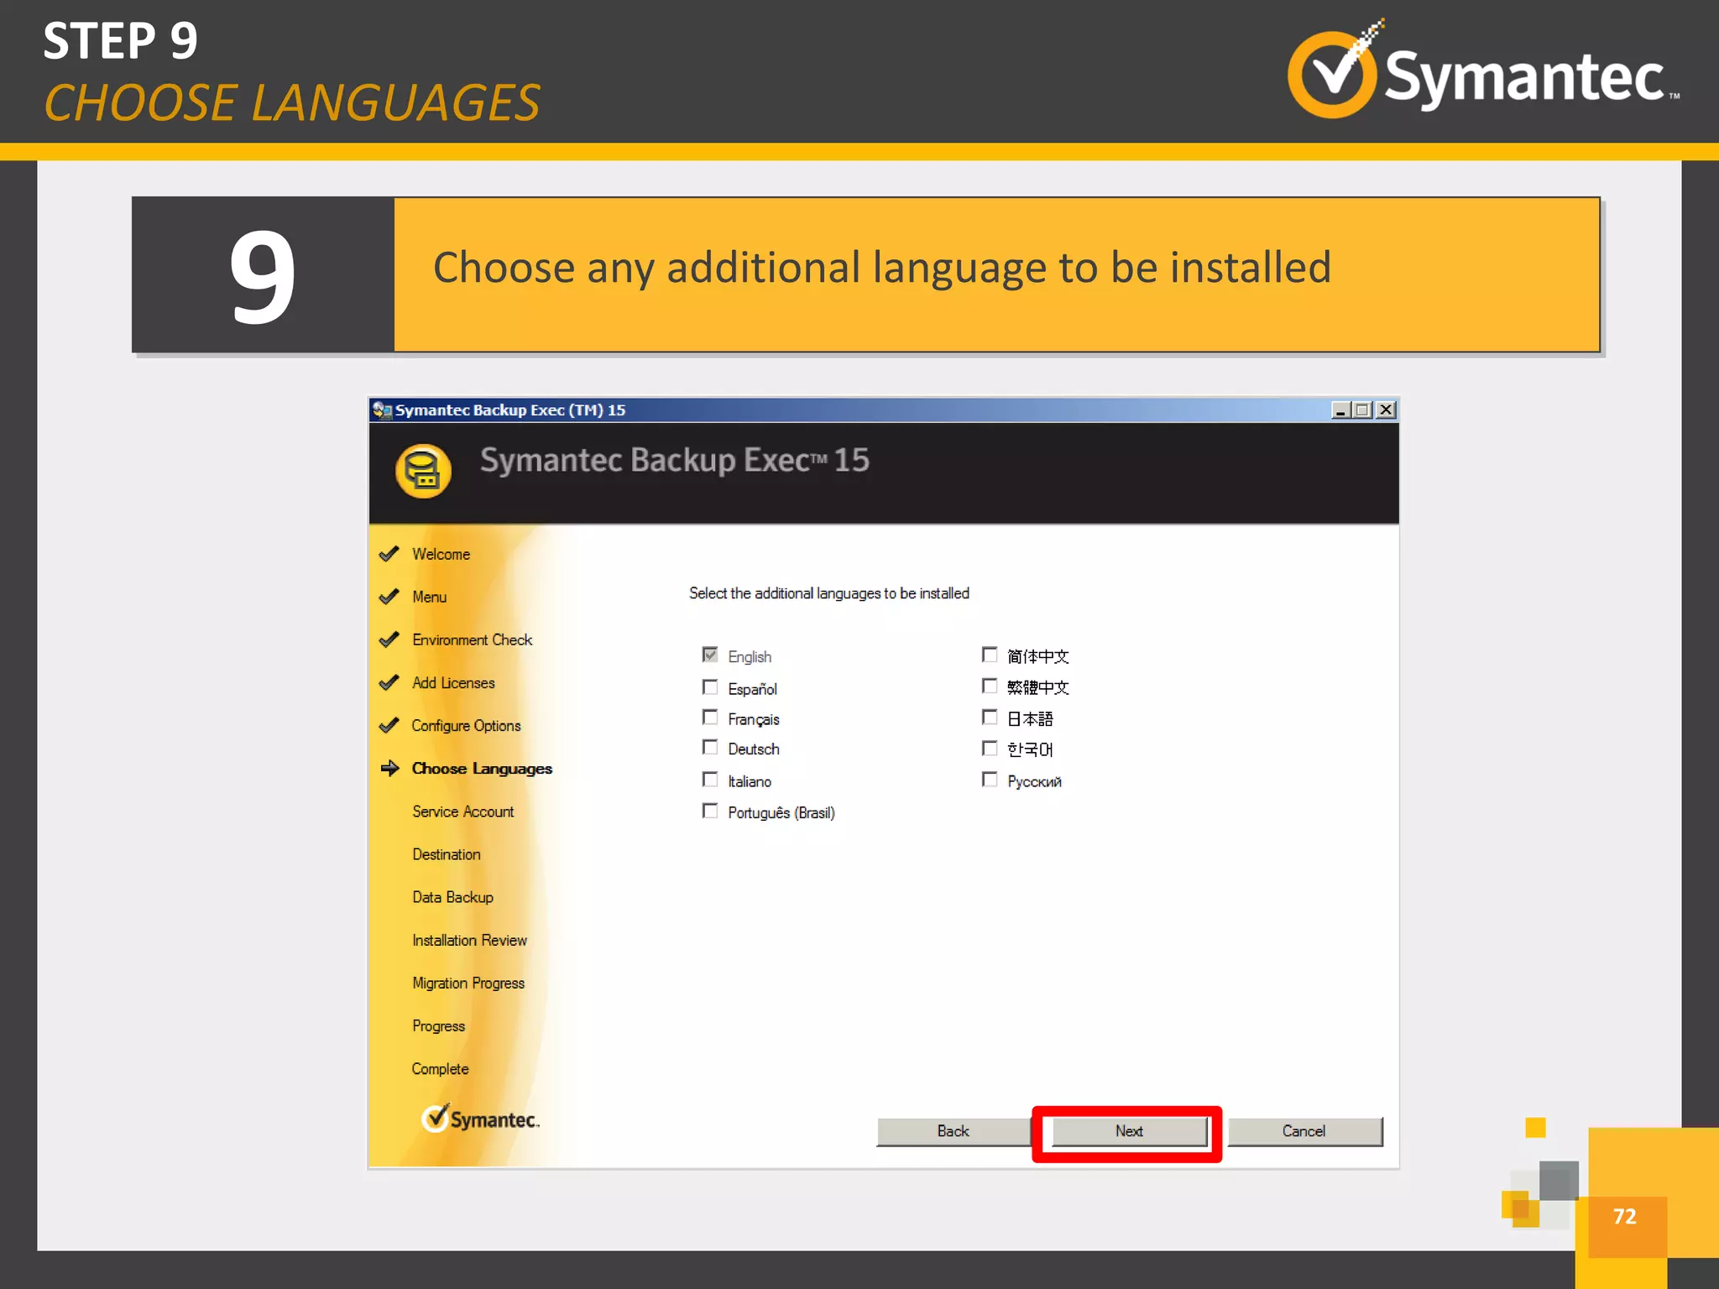The height and width of the screenshot is (1289, 1719).
Task: Click the Menu step checkmark icon
Action: coord(389,597)
